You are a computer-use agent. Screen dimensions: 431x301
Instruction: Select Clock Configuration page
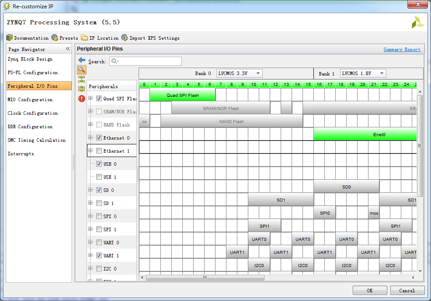pyautogui.click(x=33, y=113)
